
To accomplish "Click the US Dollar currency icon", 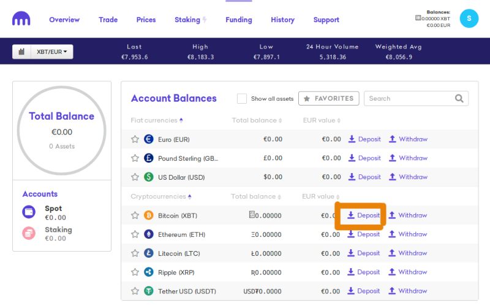I will [x=149, y=177].
